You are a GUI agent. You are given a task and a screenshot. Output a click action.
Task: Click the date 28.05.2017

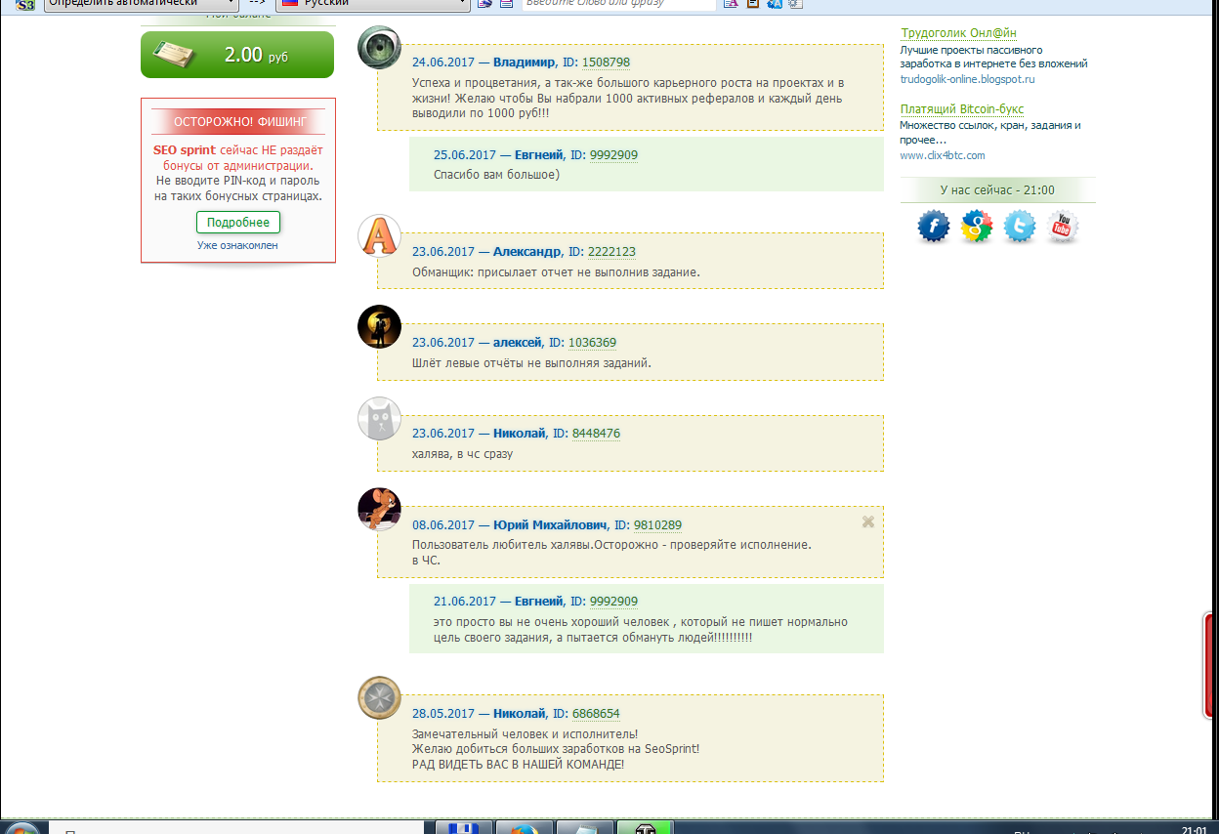tap(443, 714)
